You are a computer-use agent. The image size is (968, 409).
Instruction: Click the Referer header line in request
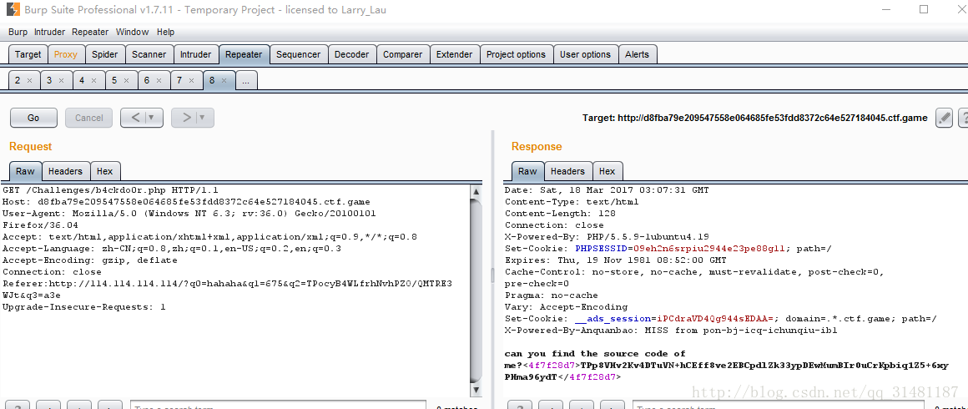(227, 289)
